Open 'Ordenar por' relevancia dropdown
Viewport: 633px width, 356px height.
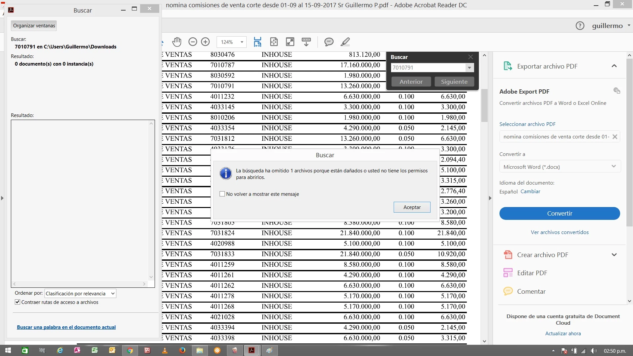(x=80, y=293)
